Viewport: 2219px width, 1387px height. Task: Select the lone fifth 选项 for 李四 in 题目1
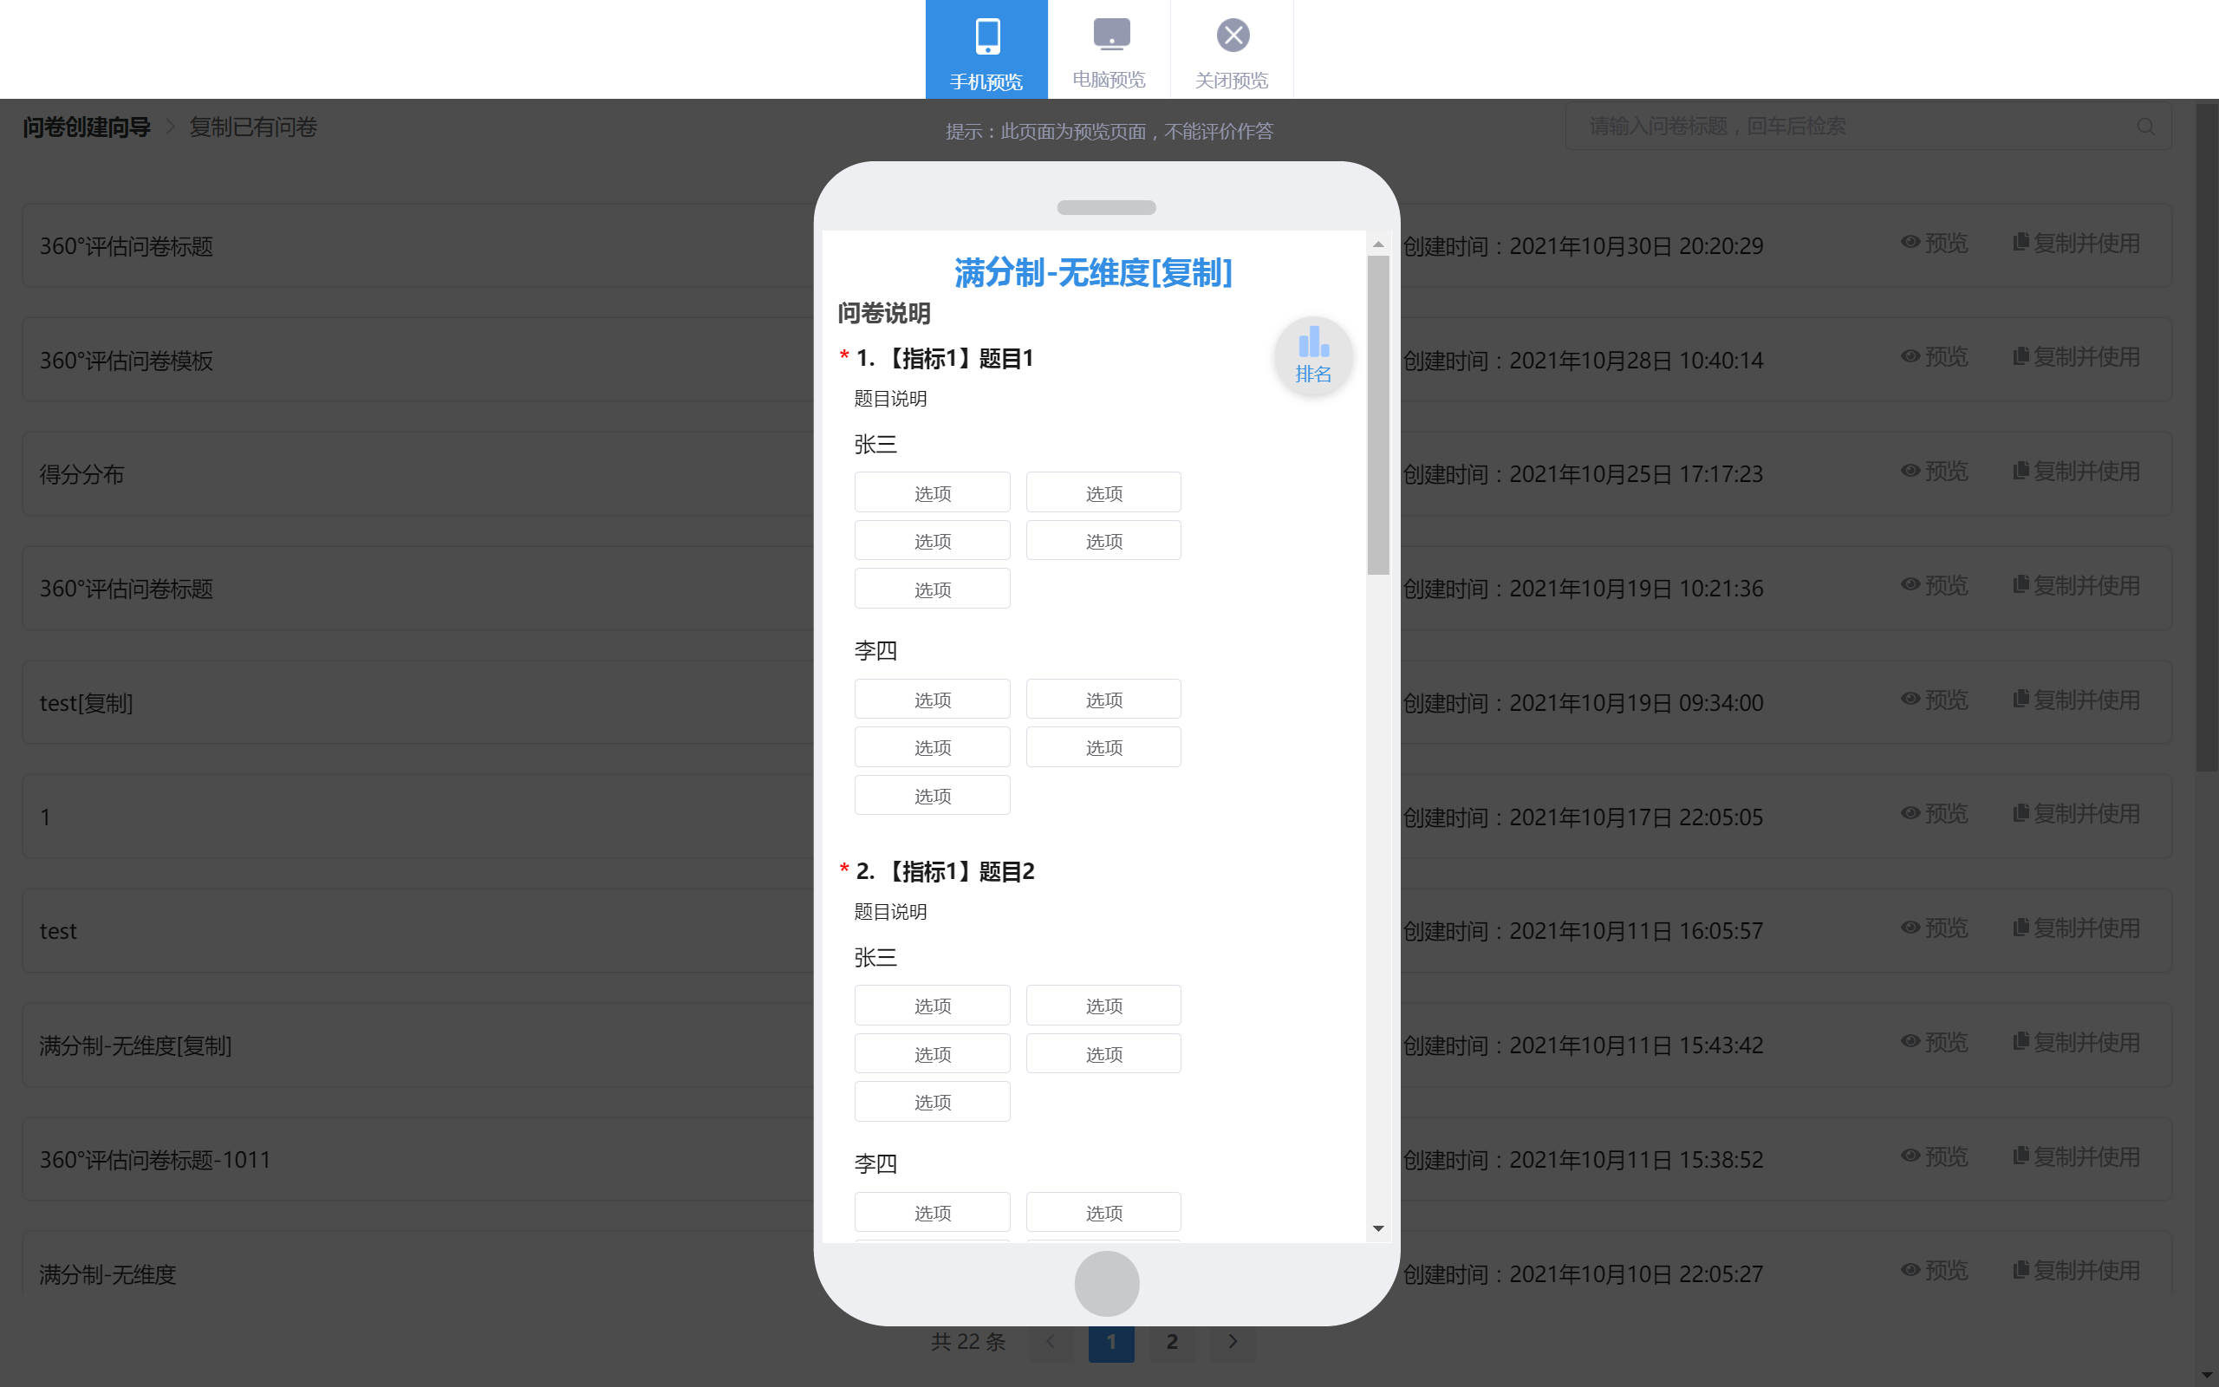coord(933,795)
